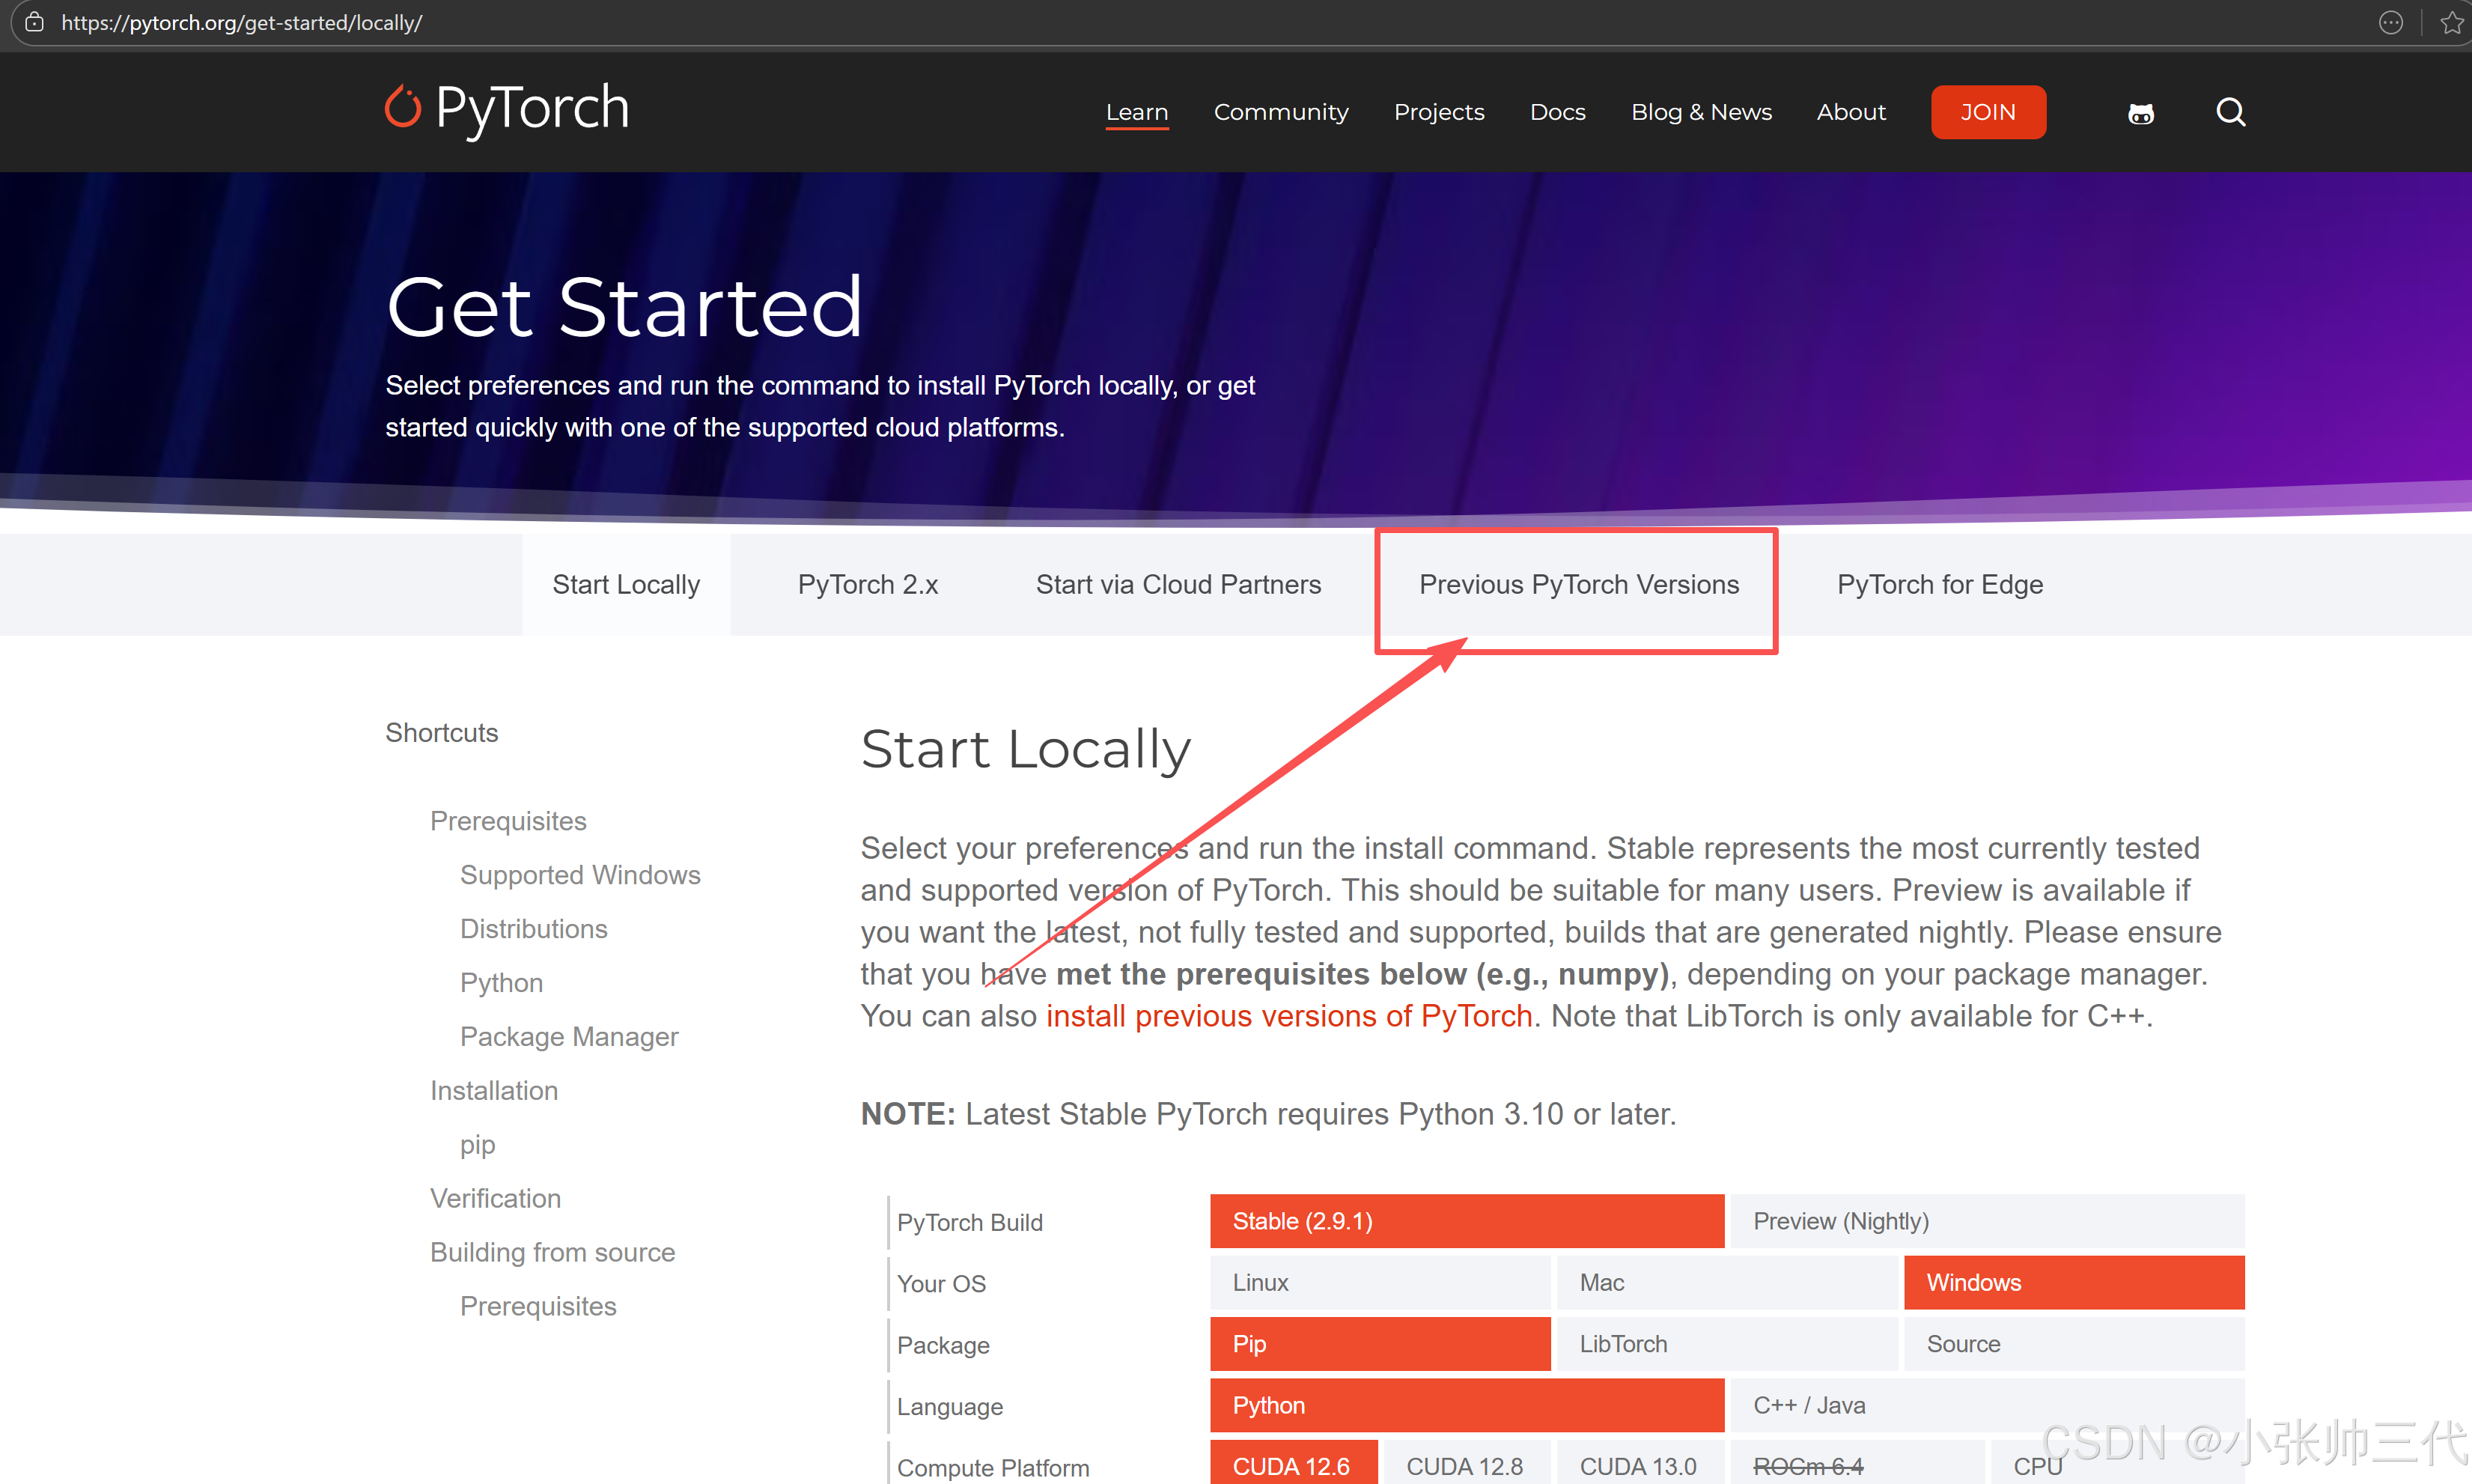Screen dimensions: 2472x1484
Task: Select the Source package option
Action: tap(2074, 1344)
